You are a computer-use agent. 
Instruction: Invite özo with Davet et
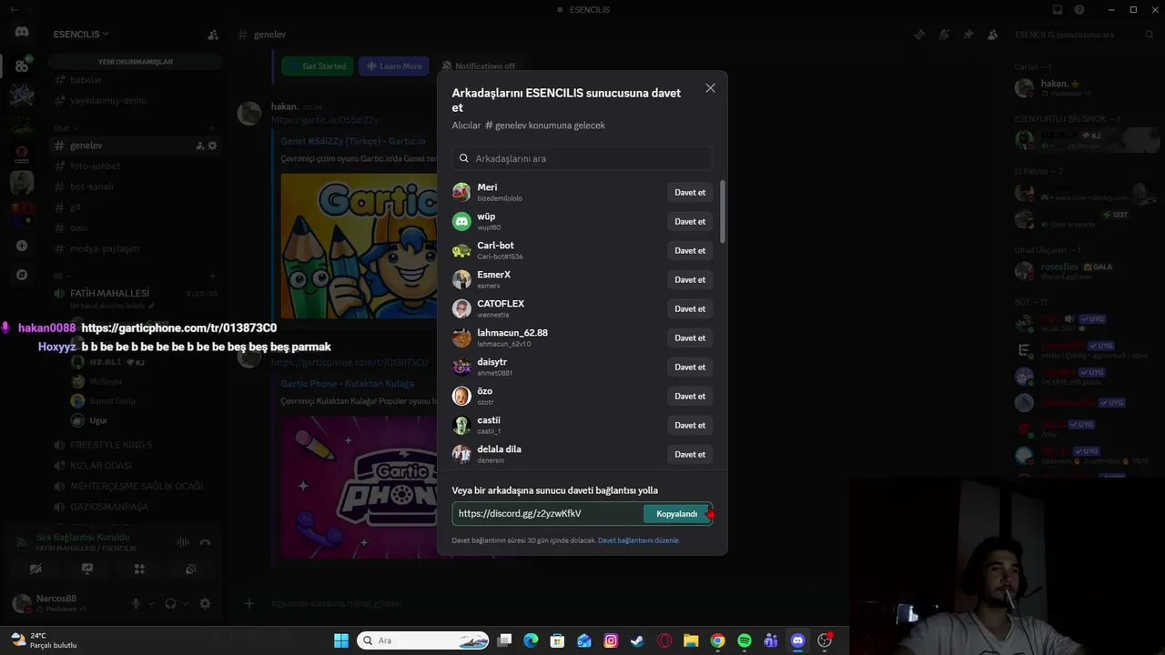point(690,397)
